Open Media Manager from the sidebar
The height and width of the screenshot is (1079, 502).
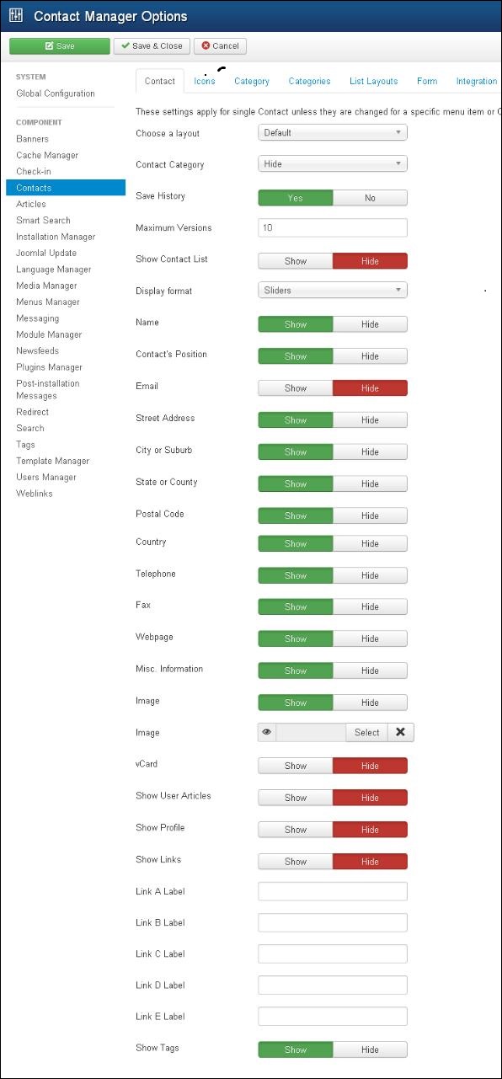45,286
